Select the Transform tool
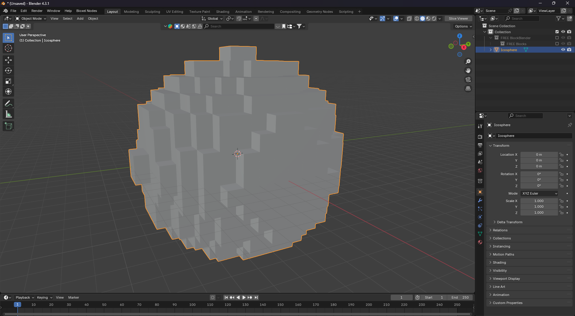This screenshot has width=575, height=316. pyautogui.click(x=8, y=91)
